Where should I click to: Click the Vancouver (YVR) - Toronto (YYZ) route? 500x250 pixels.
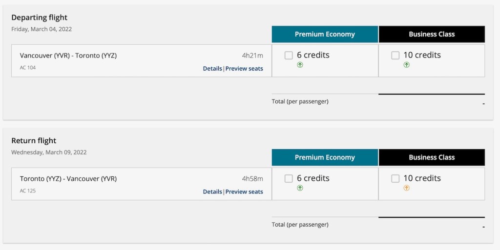[x=68, y=56]
